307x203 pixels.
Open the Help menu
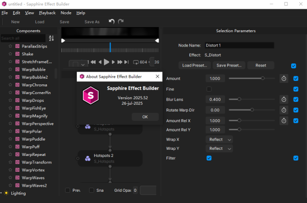click(81, 13)
